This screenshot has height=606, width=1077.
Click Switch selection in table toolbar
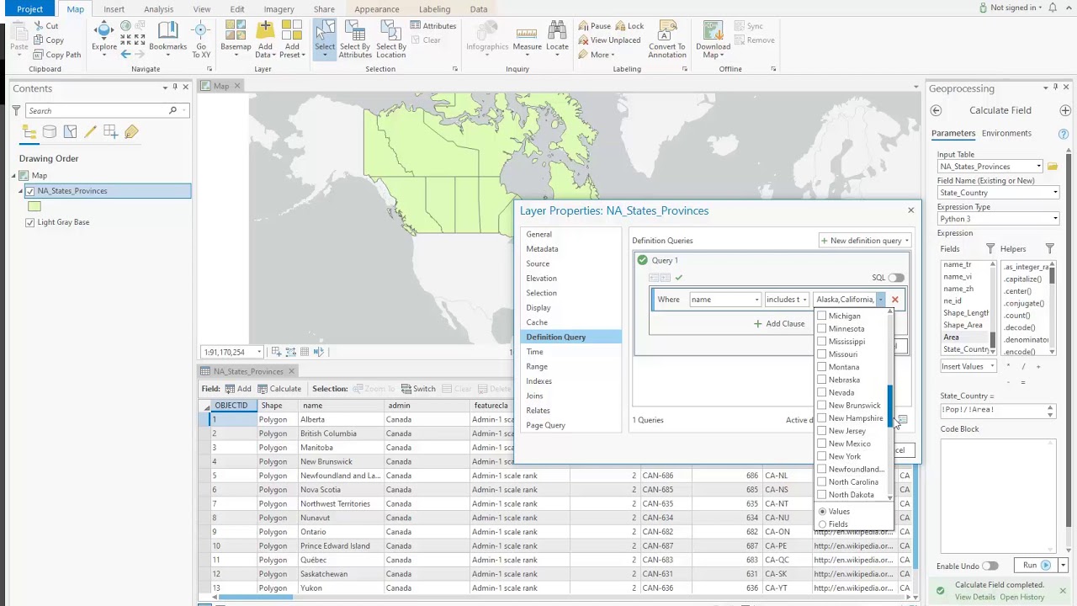418,389
